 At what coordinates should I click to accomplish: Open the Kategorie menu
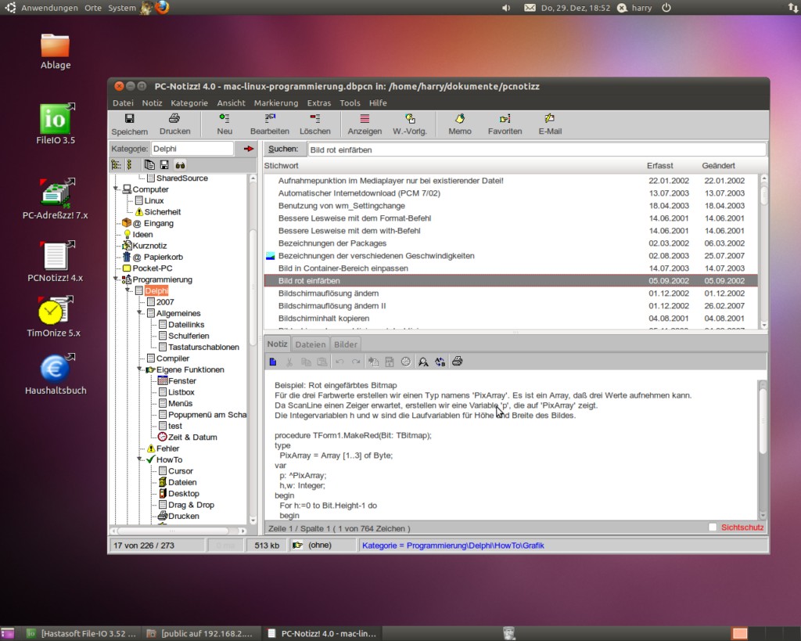click(189, 103)
